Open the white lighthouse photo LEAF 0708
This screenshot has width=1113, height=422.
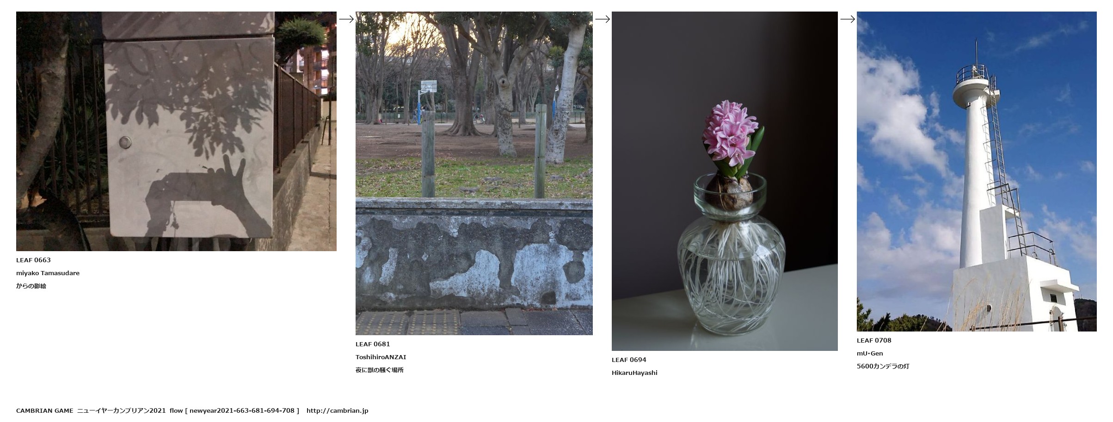(x=977, y=171)
